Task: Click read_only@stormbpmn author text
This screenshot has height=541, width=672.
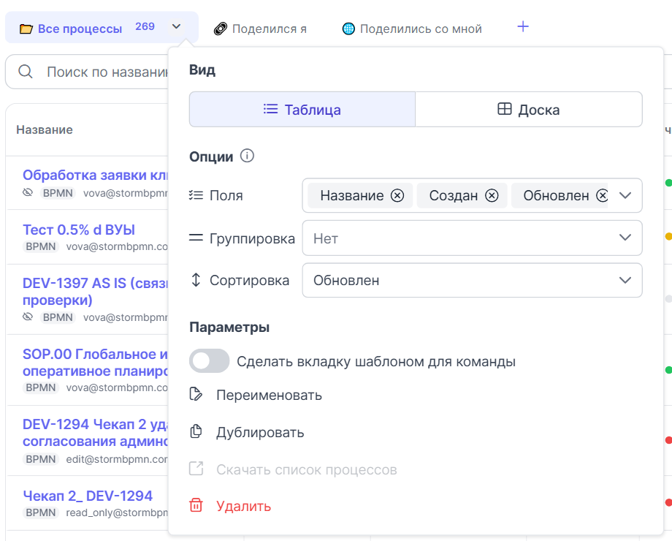Action: pyautogui.click(x=117, y=512)
